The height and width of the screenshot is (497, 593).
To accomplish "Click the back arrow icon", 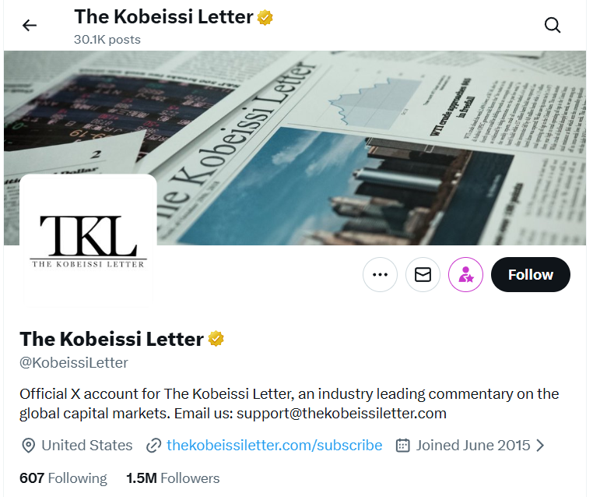I will [x=30, y=26].
